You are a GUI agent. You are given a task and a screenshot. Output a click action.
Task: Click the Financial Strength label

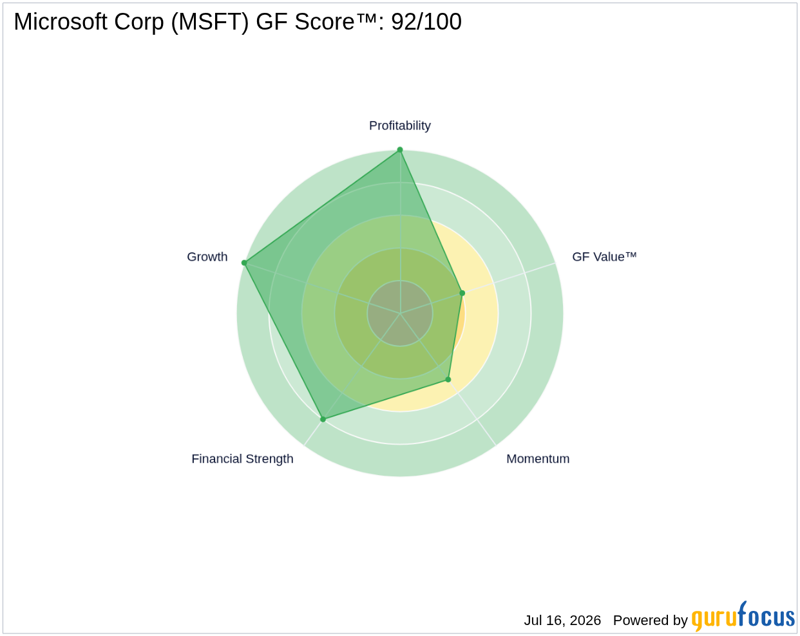click(x=242, y=459)
